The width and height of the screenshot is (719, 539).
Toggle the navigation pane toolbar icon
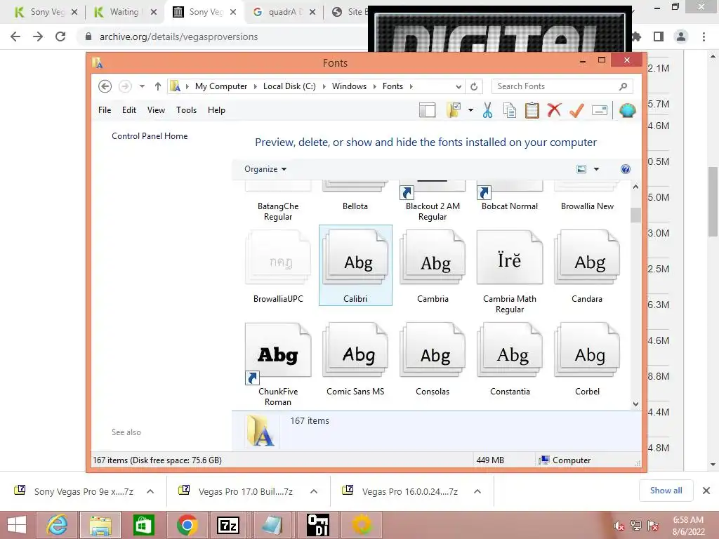[427, 110]
